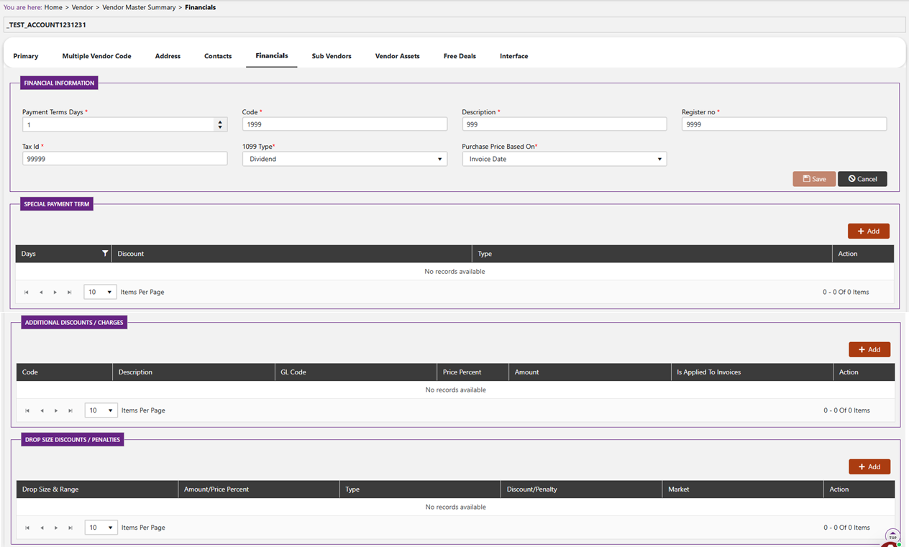Click the Amount column header

(590, 372)
